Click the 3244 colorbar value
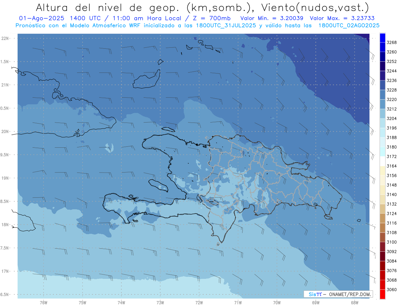The image size is (398, 307). coord(392,71)
